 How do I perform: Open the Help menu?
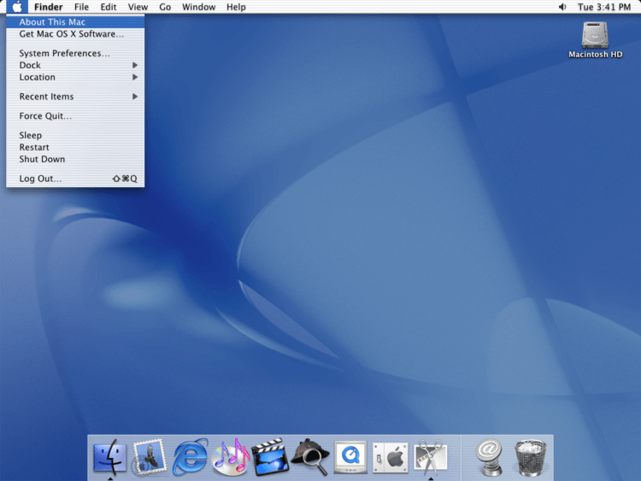(236, 7)
